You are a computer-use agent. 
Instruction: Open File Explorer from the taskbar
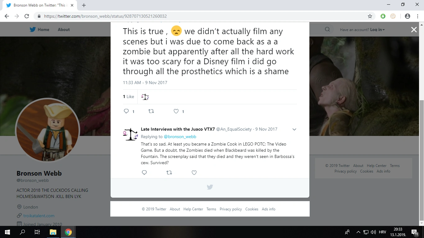[x=53, y=232]
